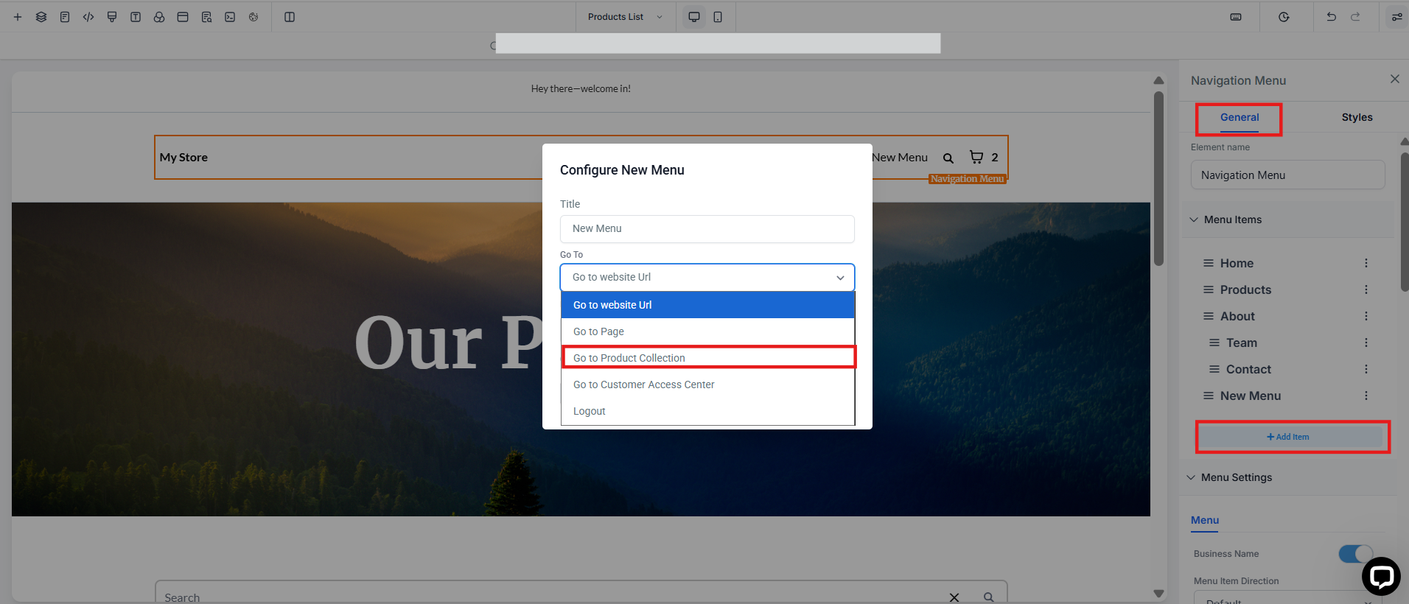Click the Title input field
The image size is (1409, 604).
click(x=707, y=228)
